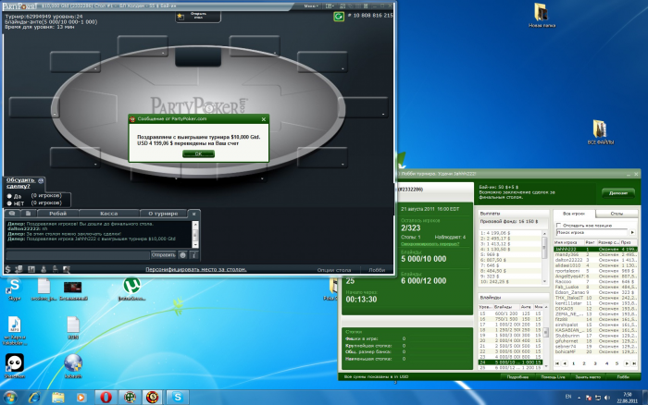The image size is (648, 405).
Task: Click the Депозит button in tournament lobby
Action: point(618,193)
